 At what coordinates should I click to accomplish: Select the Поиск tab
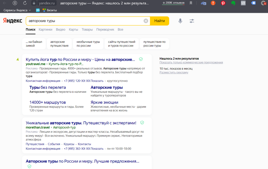click(31, 30)
